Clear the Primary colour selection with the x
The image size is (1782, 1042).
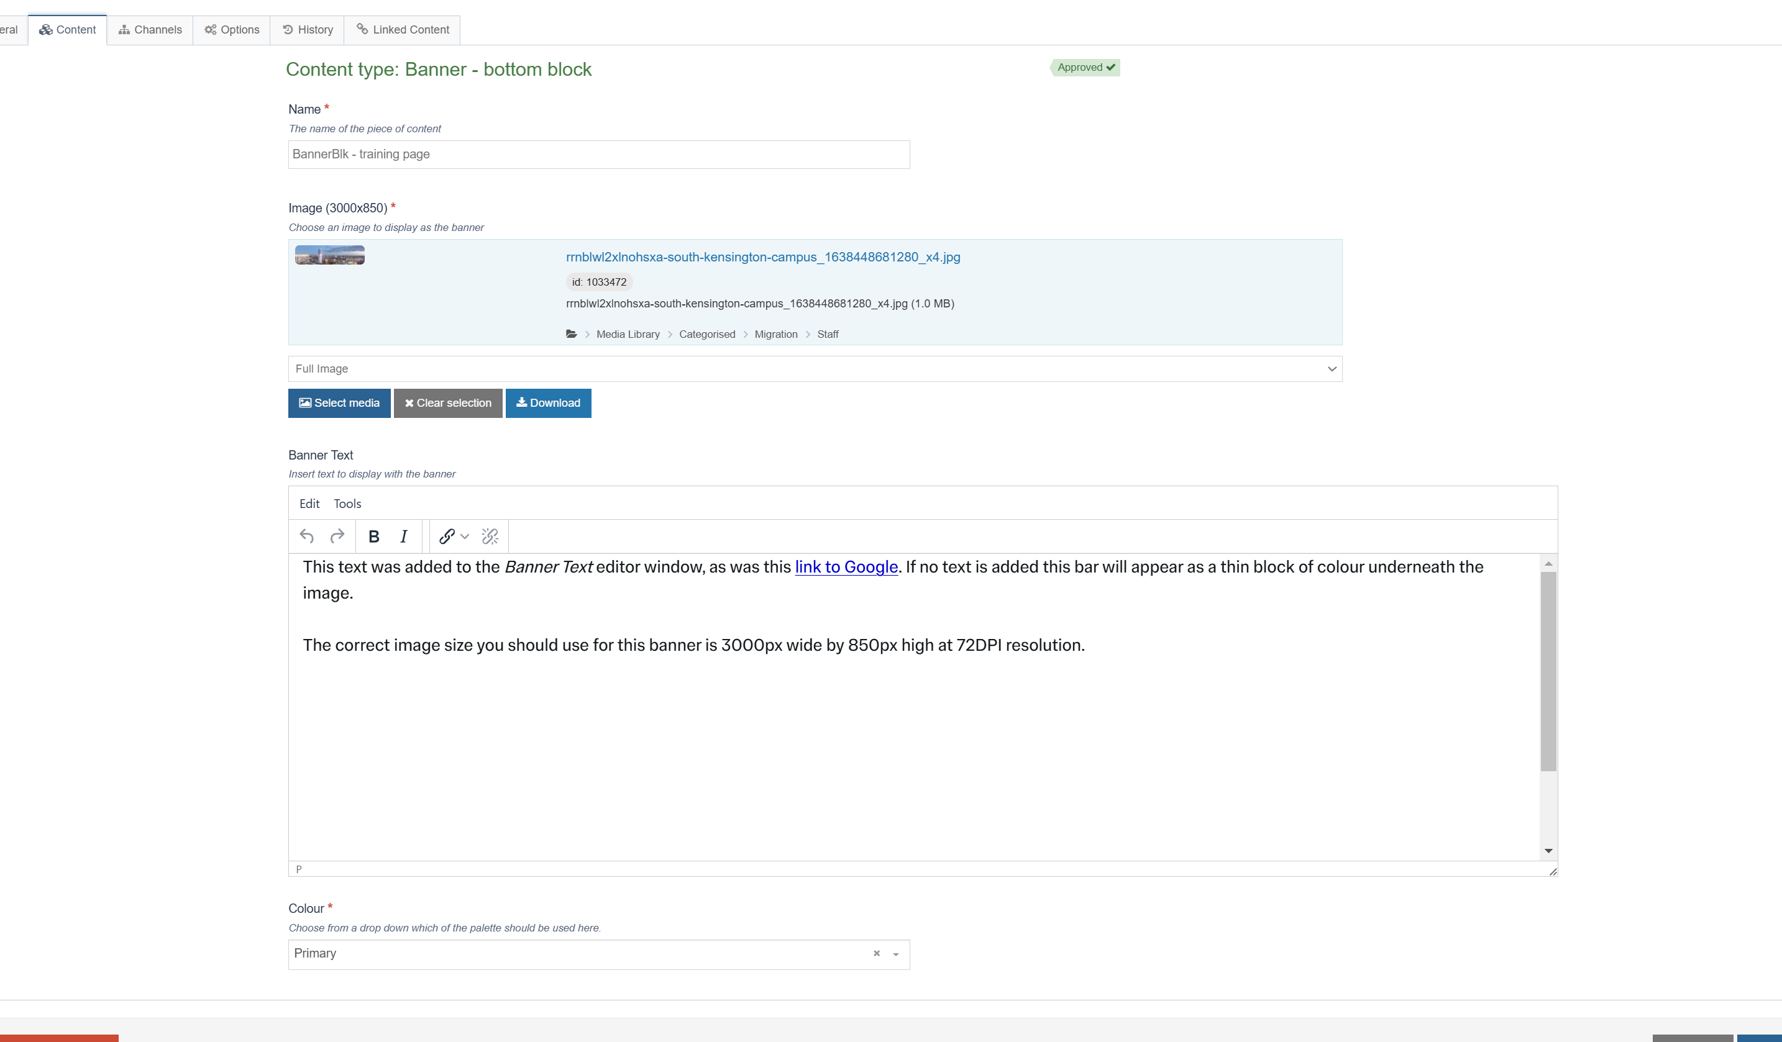[876, 954]
